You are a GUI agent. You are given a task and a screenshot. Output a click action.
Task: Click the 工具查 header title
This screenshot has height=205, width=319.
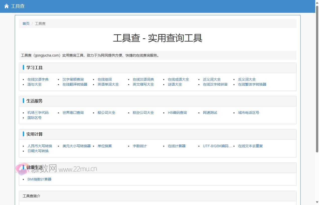click(x=18, y=6)
